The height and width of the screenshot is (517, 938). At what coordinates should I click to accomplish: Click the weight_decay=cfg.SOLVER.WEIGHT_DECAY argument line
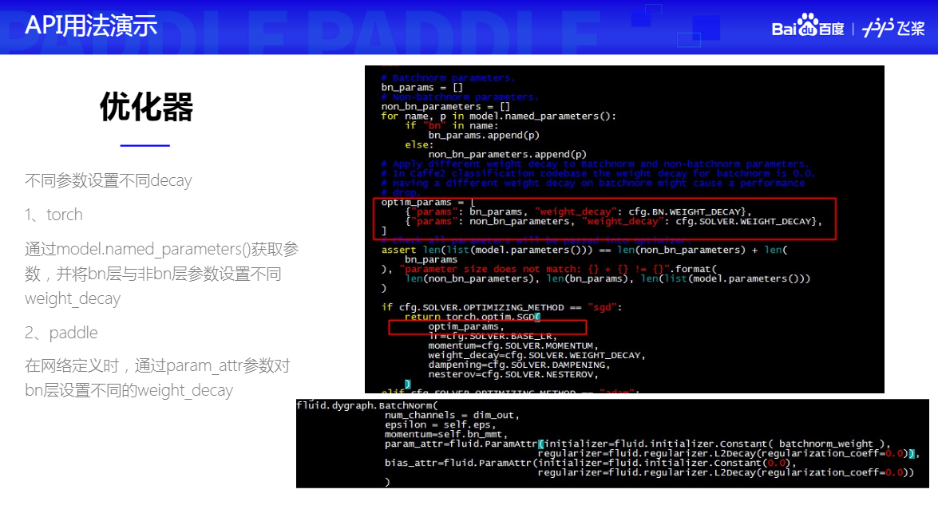tap(536, 355)
